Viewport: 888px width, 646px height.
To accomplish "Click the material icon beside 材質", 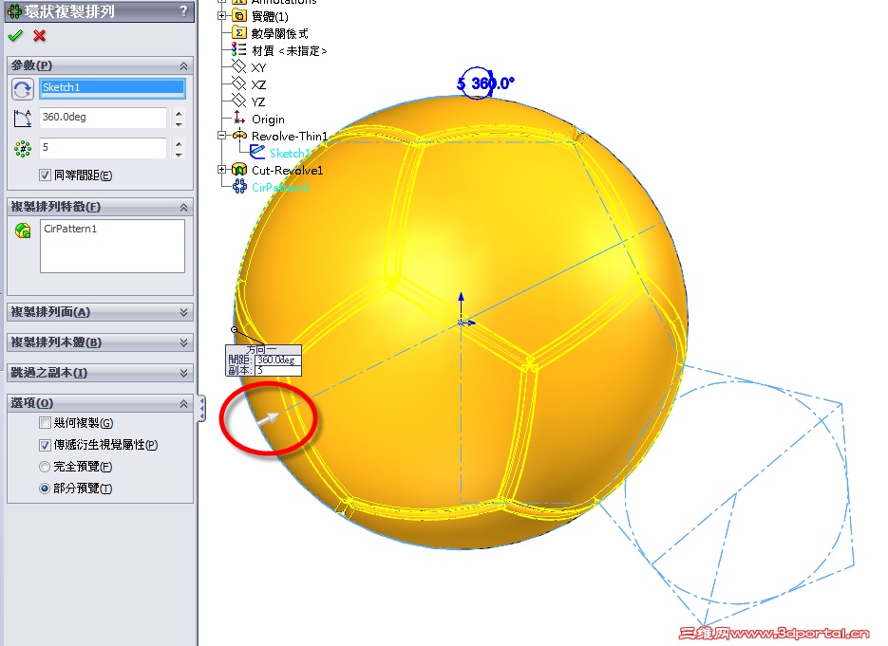I will (238, 49).
